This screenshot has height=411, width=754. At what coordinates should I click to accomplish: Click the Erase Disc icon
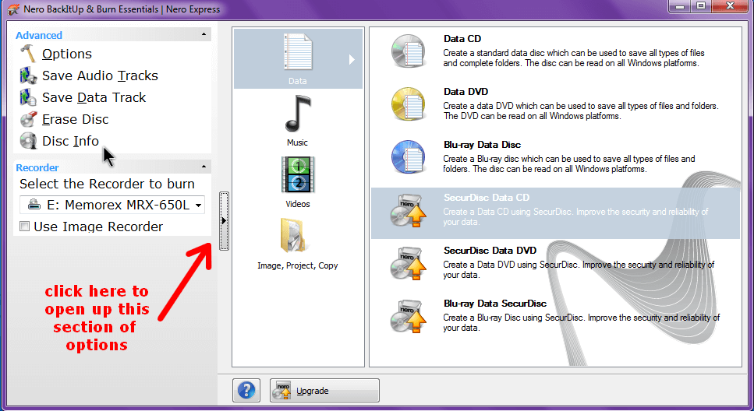[x=28, y=119]
